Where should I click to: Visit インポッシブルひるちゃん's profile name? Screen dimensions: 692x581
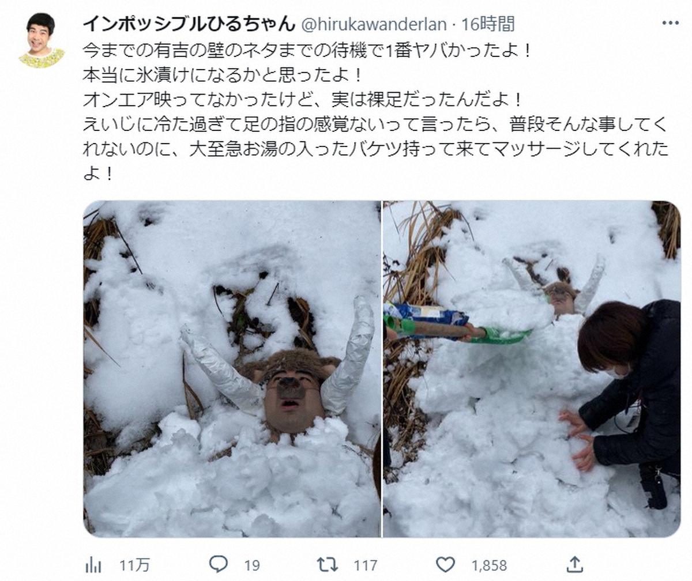pos(185,23)
